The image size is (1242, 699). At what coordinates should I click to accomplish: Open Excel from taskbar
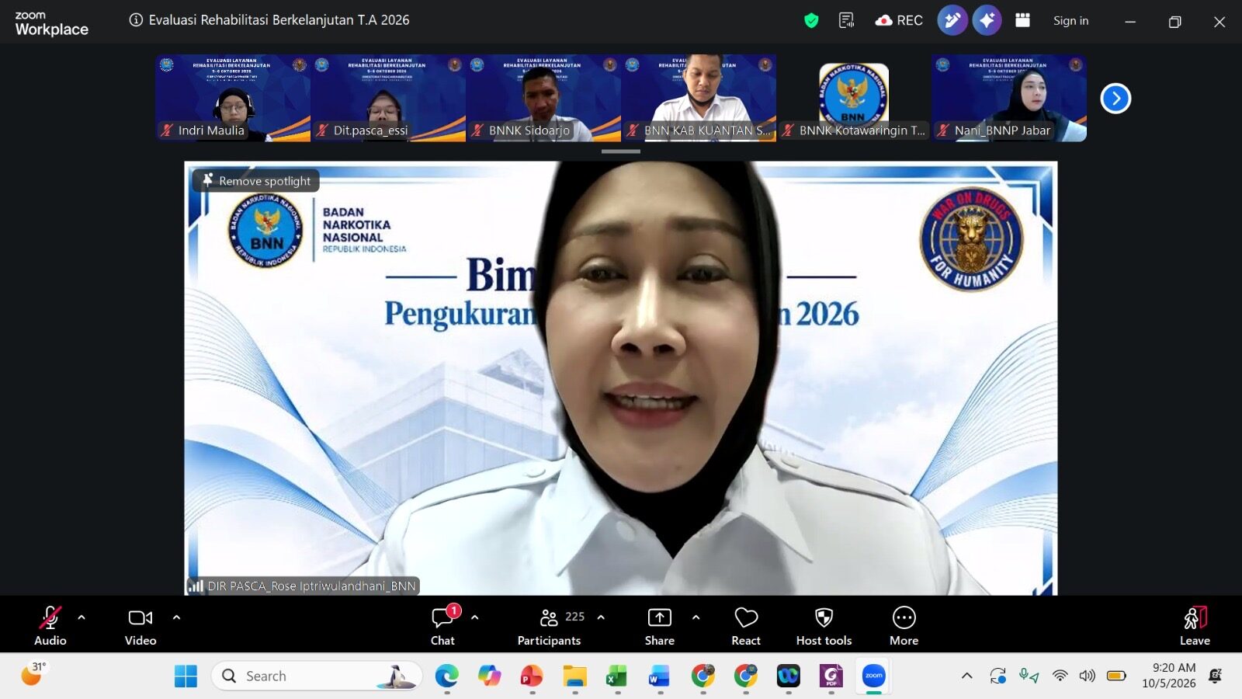point(617,676)
